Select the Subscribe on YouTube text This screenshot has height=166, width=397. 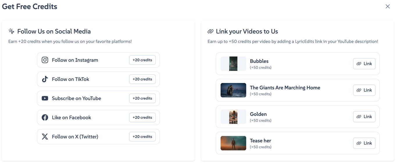point(76,98)
